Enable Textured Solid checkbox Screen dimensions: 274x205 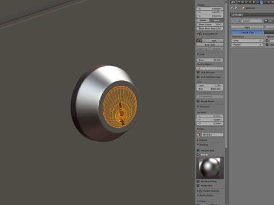(x=198, y=150)
